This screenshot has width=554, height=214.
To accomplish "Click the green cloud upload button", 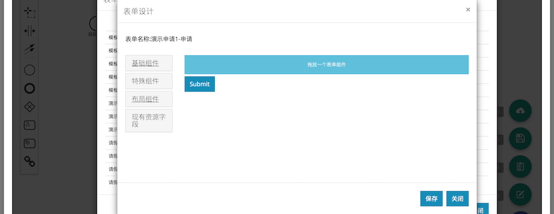I will coord(520,111).
